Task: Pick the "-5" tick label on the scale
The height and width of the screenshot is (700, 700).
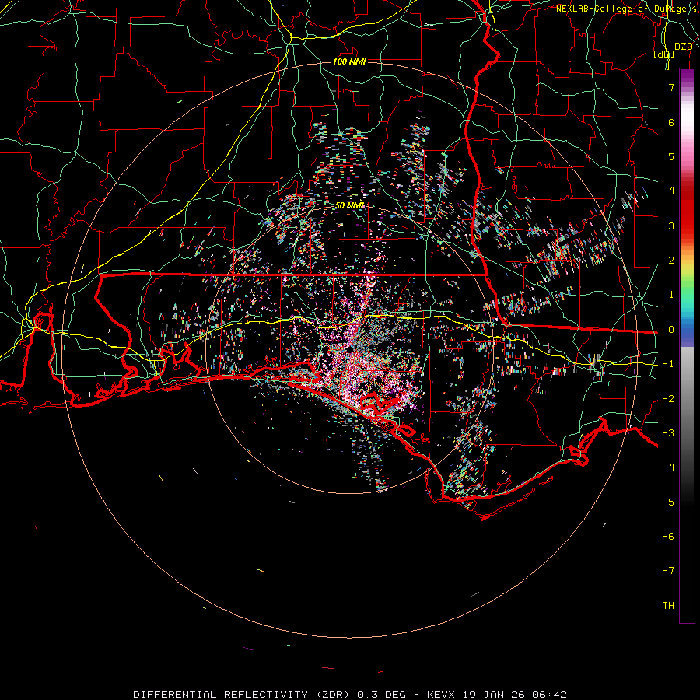Action: pyautogui.click(x=668, y=502)
